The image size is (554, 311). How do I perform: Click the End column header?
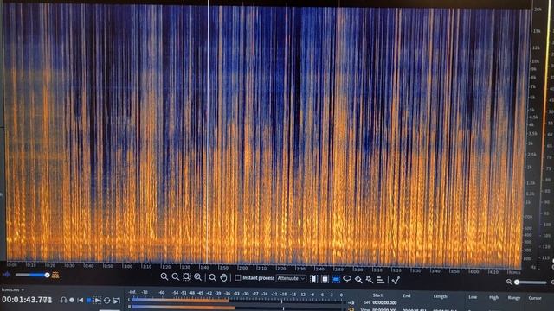407,295
